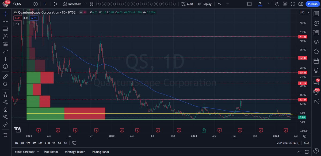
Task: Click the Publish button
Action: 313,4
